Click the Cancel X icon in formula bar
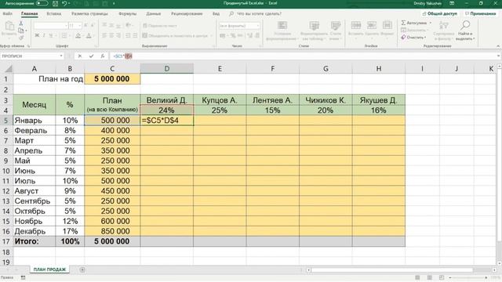This screenshot has width=502, height=282. 80,56
